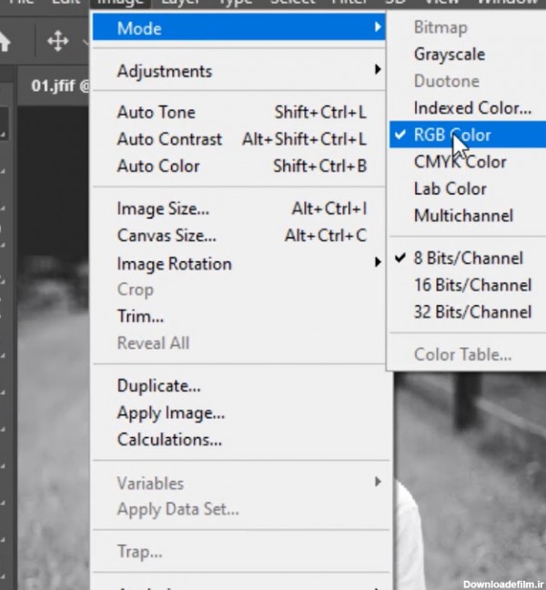Image resolution: width=546 pixels, height=590 pixels.
Task: Select the Move tool icon
Action: tap(58, 41)
